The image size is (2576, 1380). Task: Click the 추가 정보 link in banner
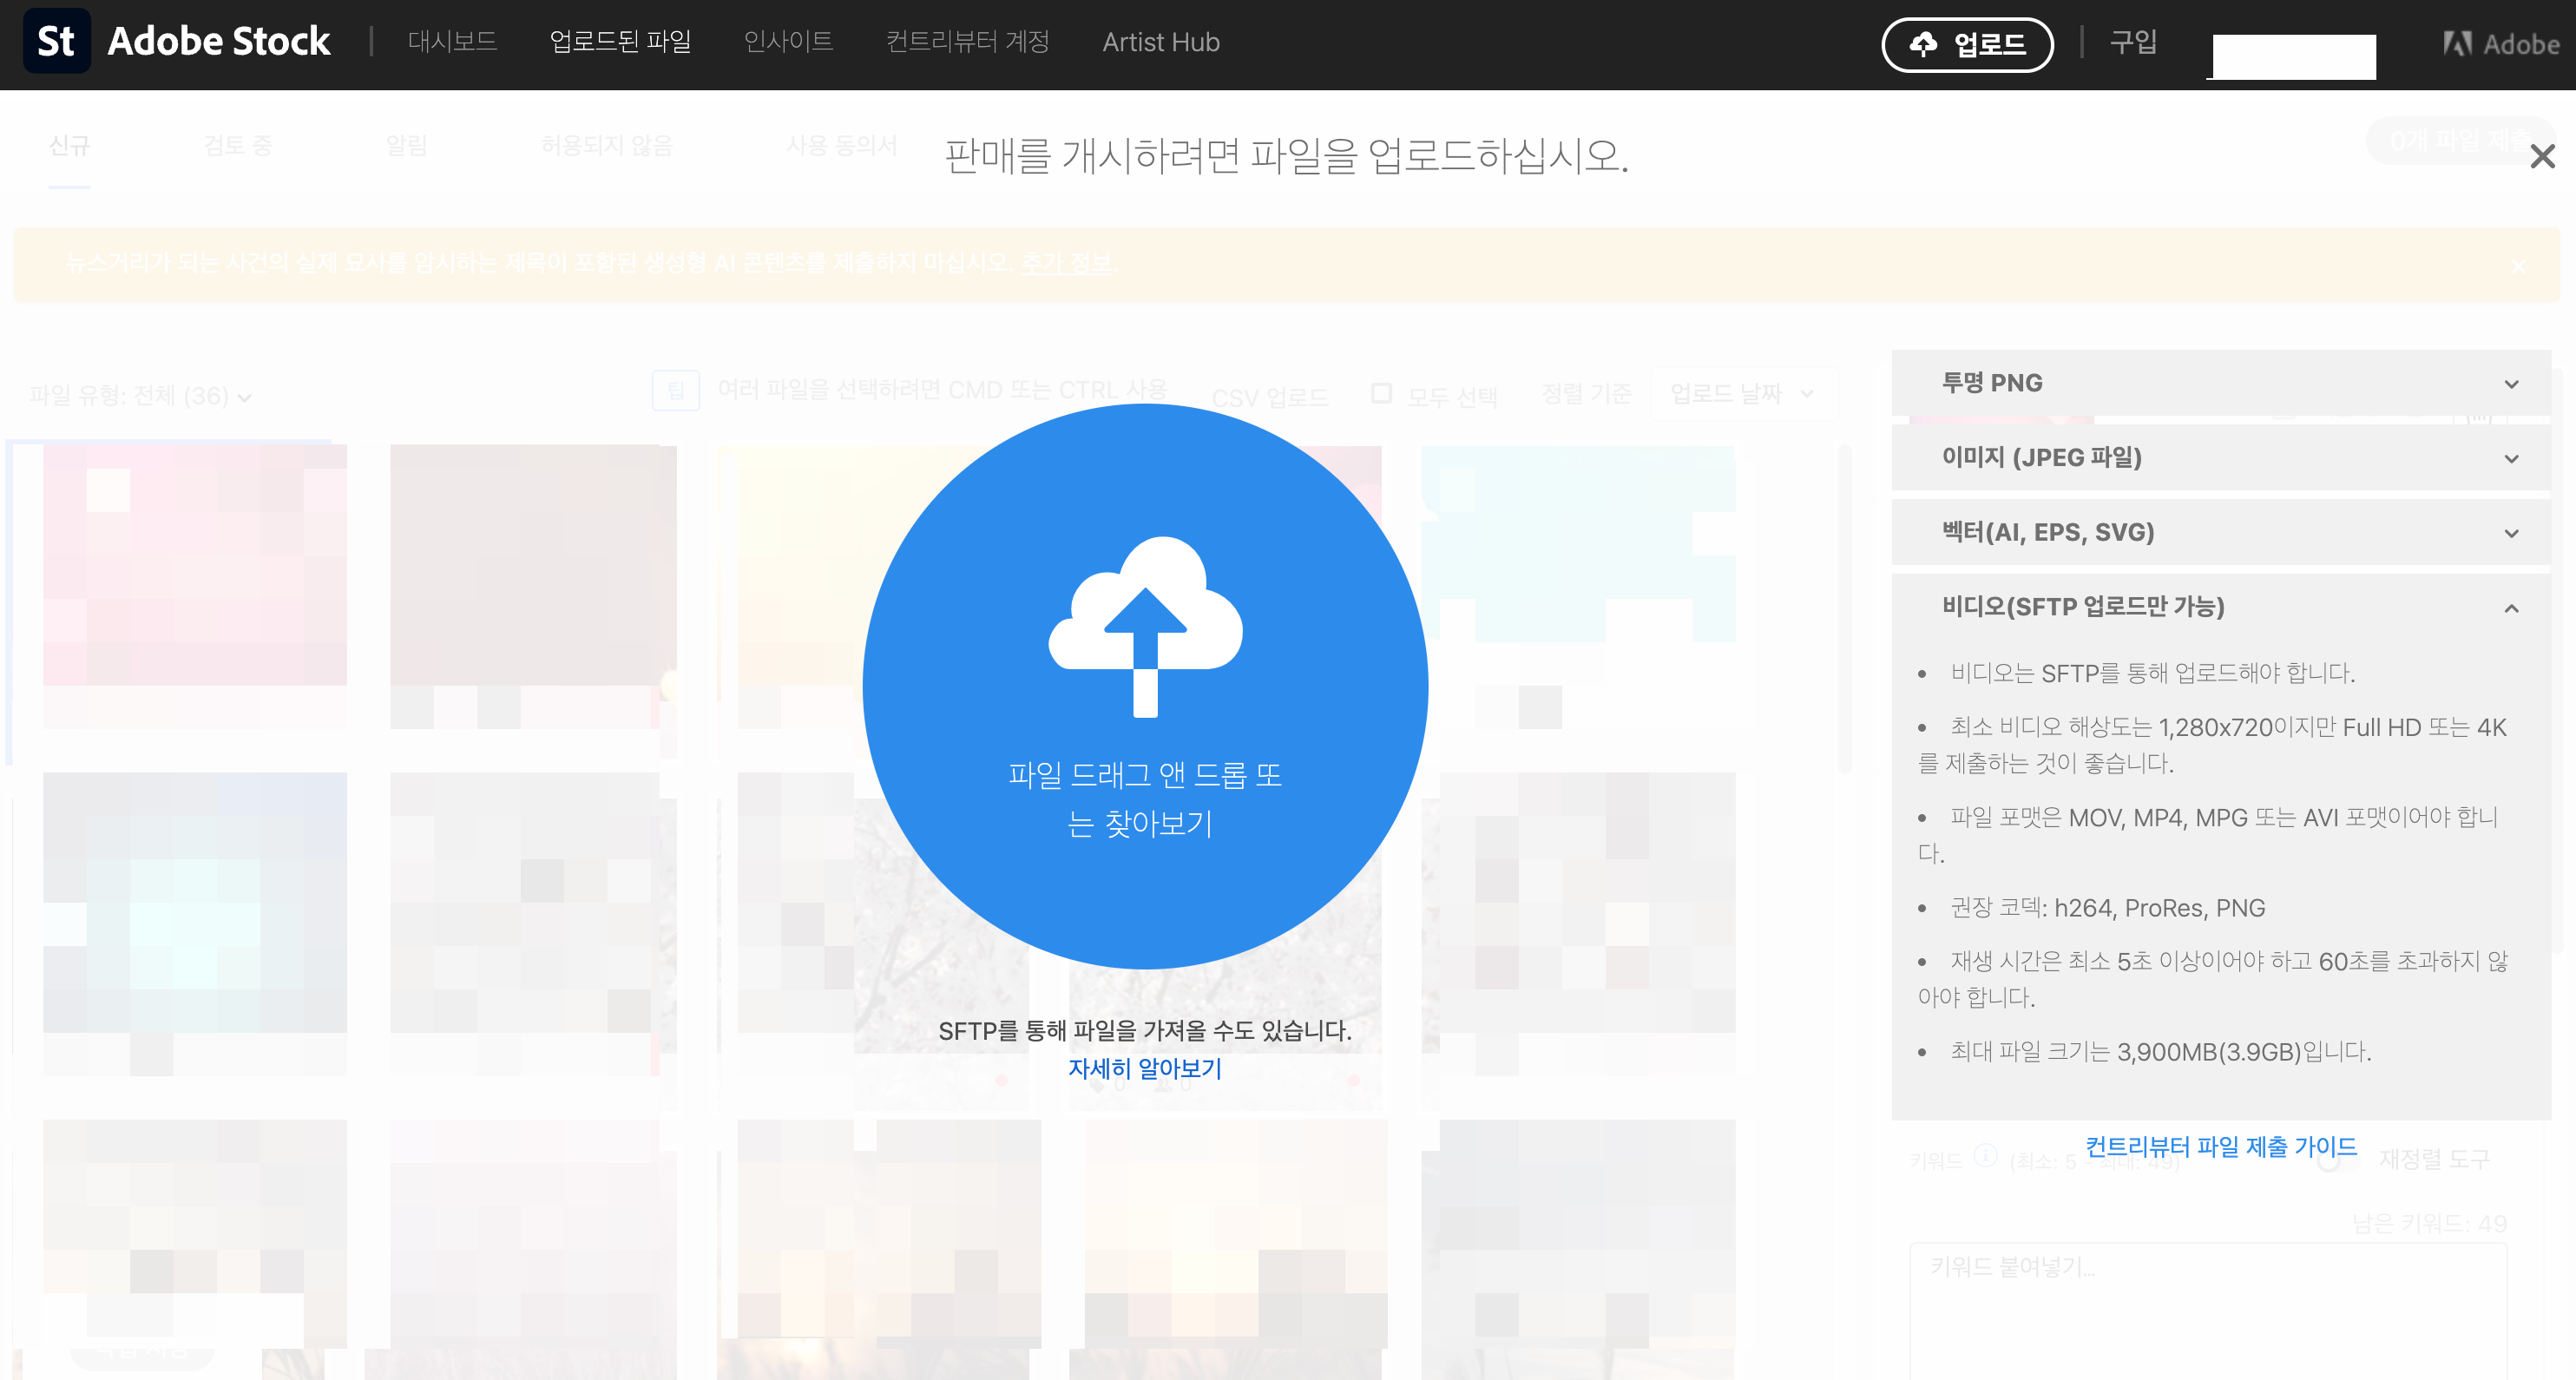tap(1066, 263)
